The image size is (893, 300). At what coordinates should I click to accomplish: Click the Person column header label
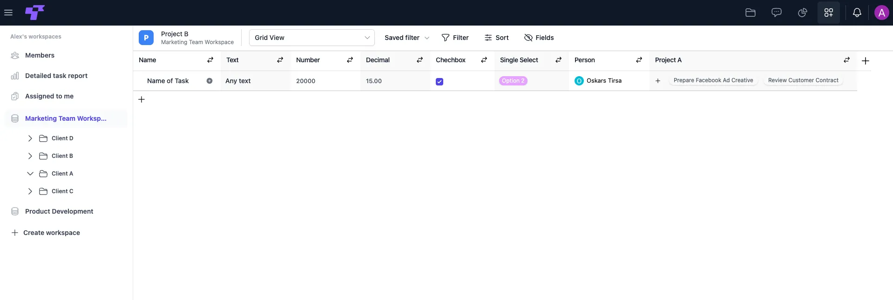(x=585, y=60)
